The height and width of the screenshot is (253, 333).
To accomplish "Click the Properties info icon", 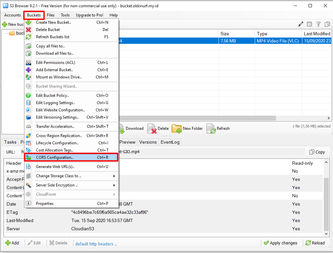I will [x=28, y=204].
